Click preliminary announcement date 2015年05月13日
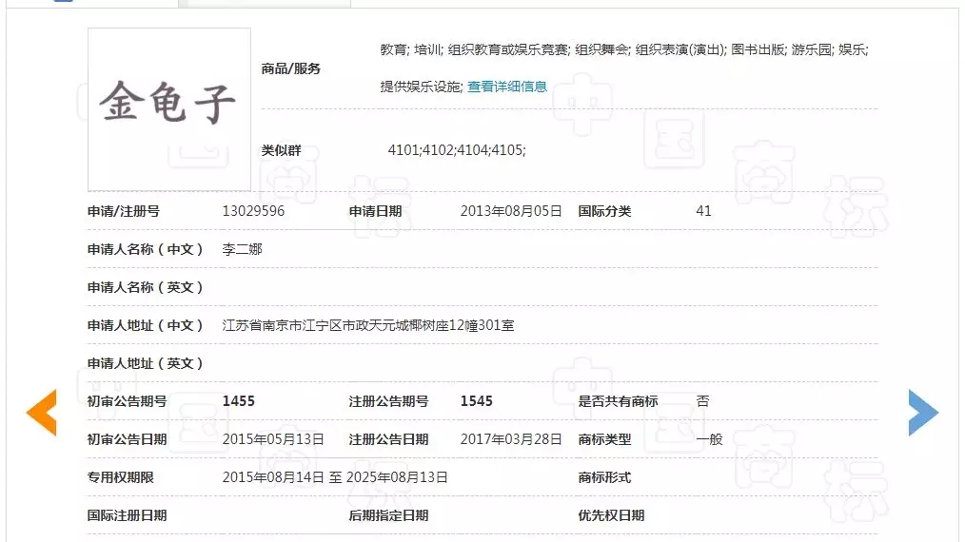The height and width of the screenshot is (542, 965). pyautogui.click(x=273, y=439)
